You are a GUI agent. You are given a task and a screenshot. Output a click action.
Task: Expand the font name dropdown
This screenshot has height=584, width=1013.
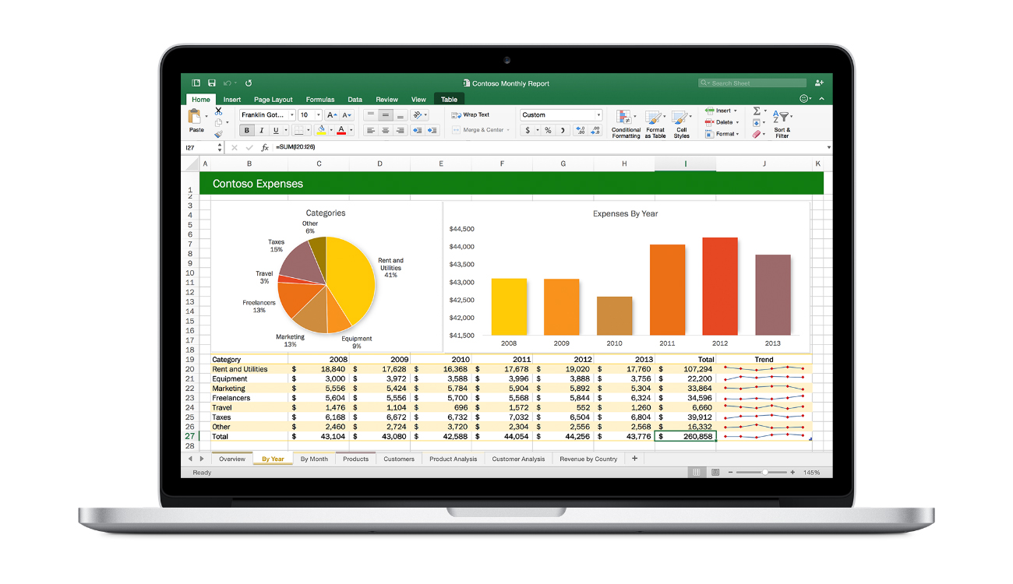291,115
